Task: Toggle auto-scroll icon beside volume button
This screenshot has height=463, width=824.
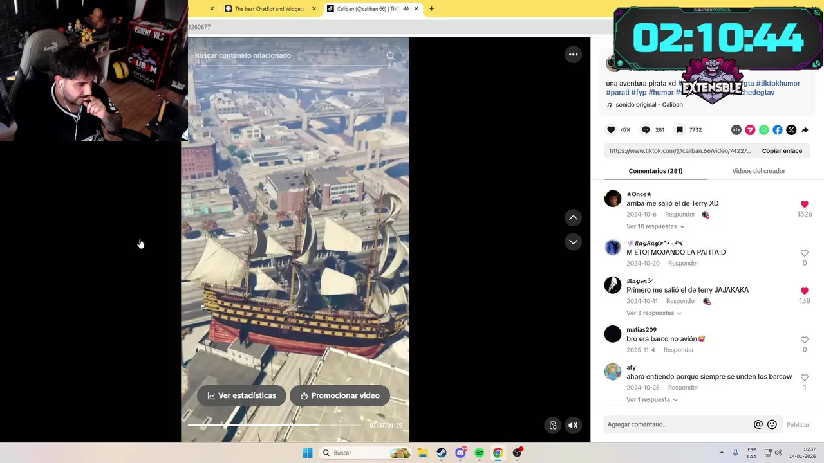Action: [x=553, y=425]
